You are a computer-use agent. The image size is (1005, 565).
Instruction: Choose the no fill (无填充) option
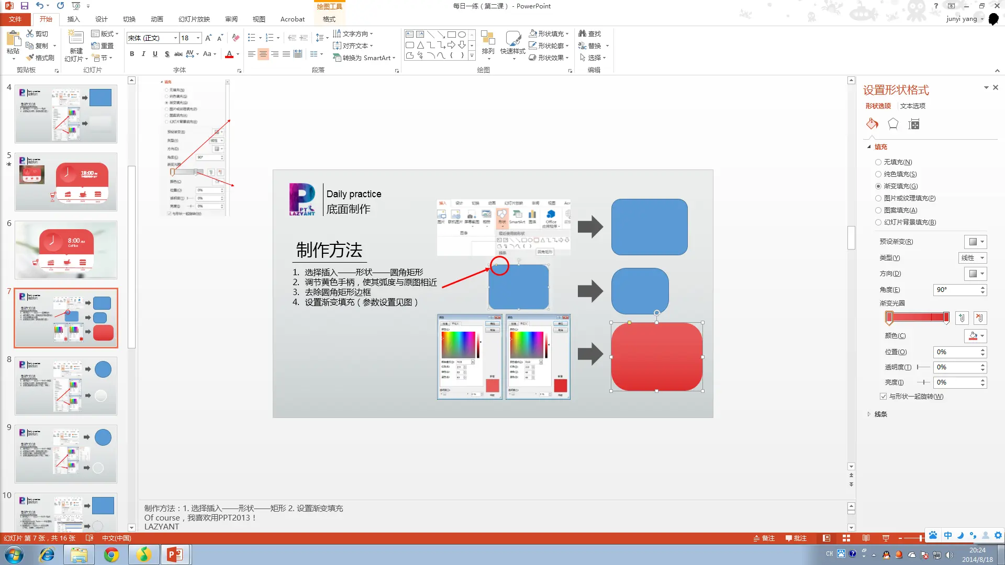[878, 162]
